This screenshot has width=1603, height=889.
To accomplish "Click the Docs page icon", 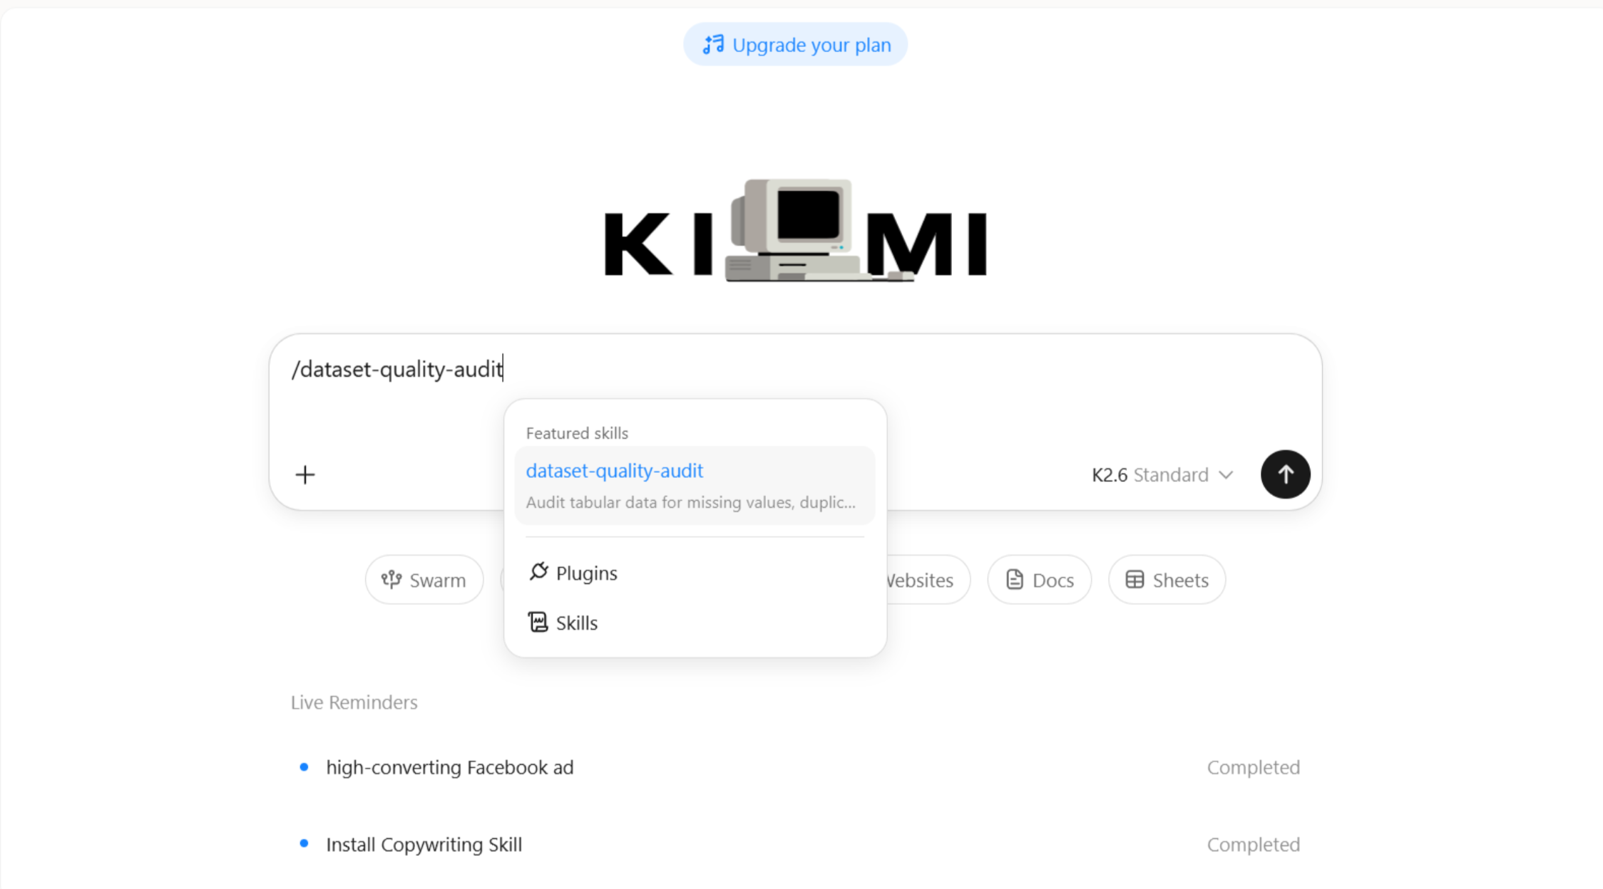I will tap(1014, 580).
